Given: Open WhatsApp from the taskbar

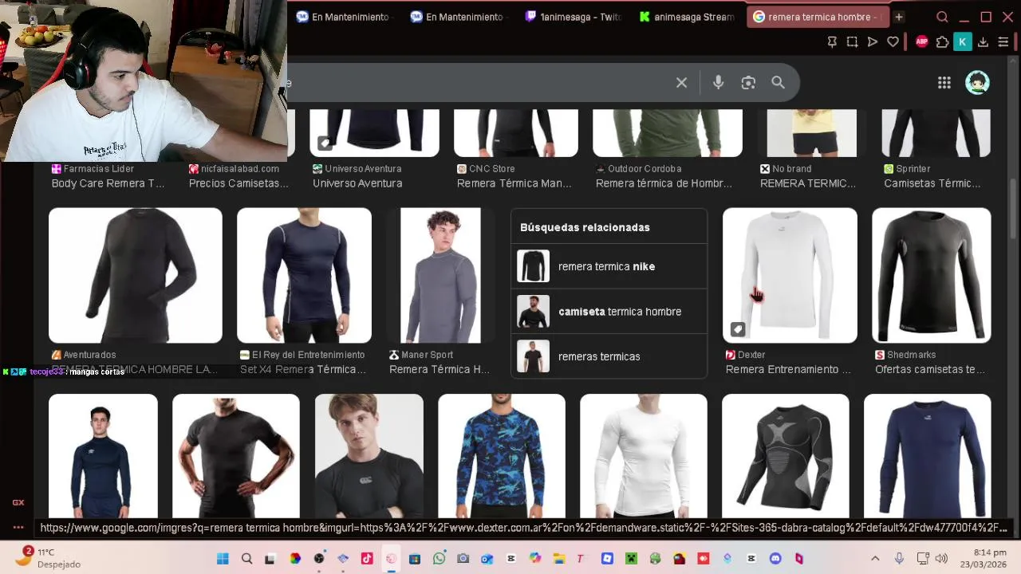Looking at the screenshot, I should tap(440, 559).
